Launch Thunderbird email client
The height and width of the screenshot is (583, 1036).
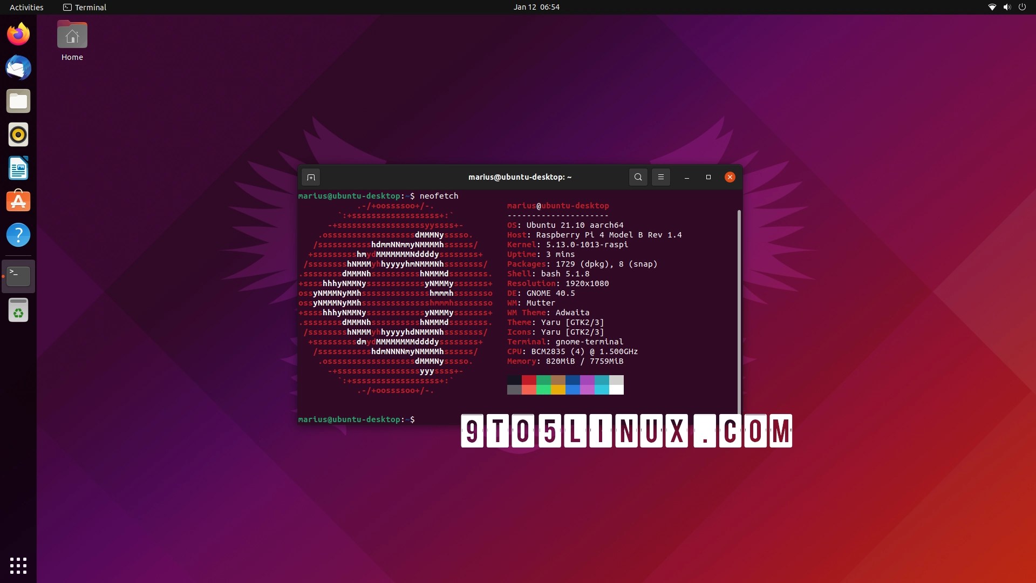18,67
